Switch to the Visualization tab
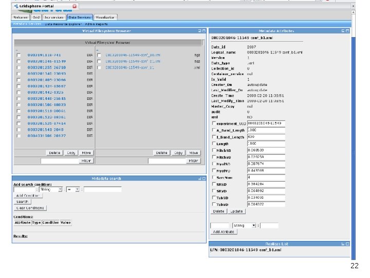 106,17
